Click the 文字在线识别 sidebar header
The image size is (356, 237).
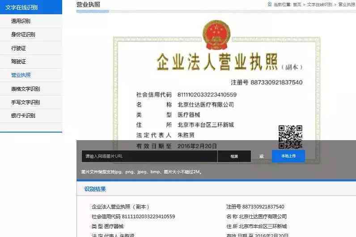31,7
